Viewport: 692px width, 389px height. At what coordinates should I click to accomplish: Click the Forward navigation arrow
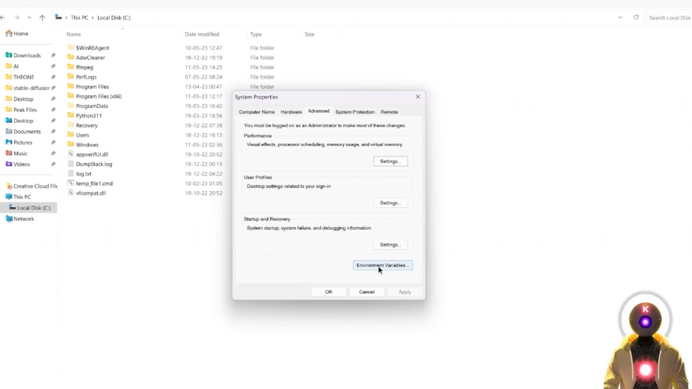tap(16, 18)
